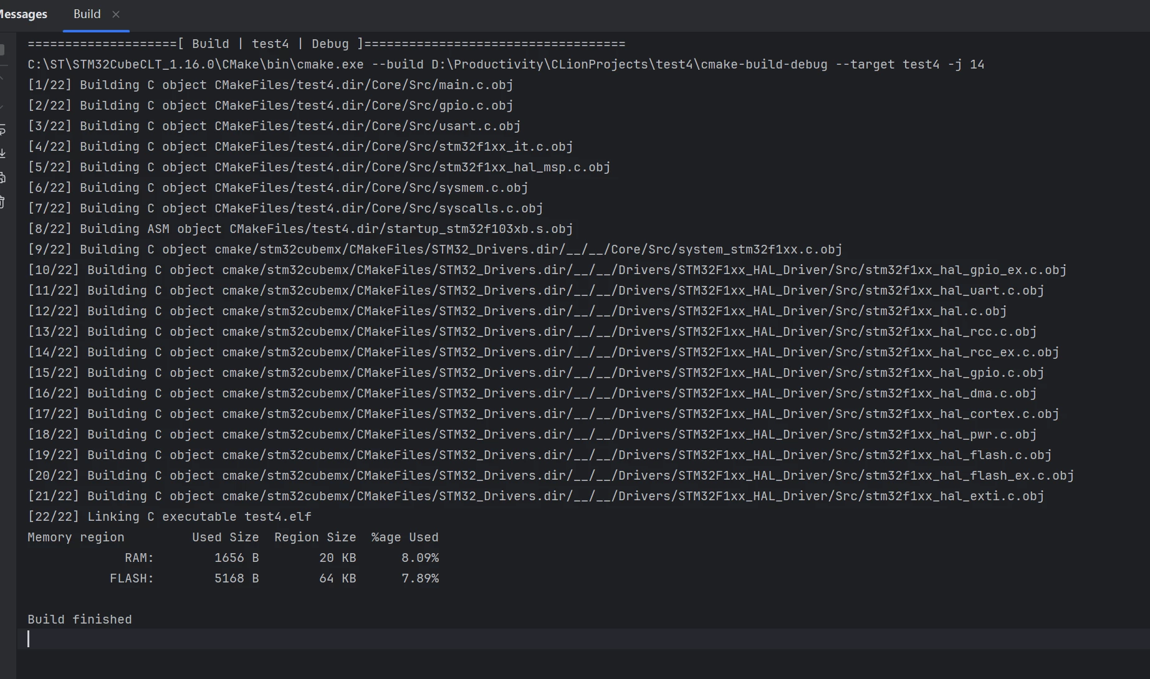Click the '[9/22]' system_stm32f1xx.c.obj line

(x=434, y=250)
